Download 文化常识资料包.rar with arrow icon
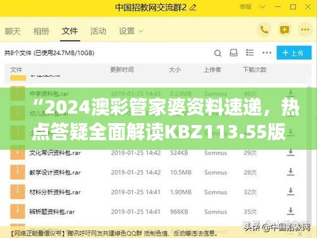Screen dimensions: 317x238 click(x=290, y=152)
